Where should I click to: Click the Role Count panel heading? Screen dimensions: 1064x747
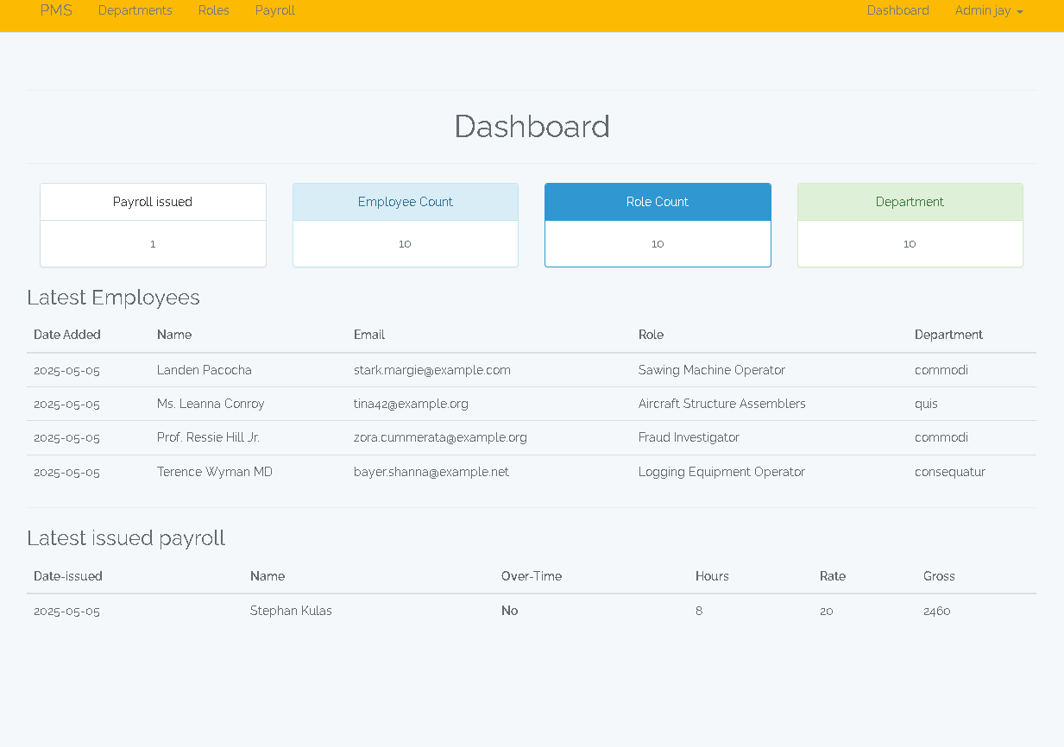(657, 202)
